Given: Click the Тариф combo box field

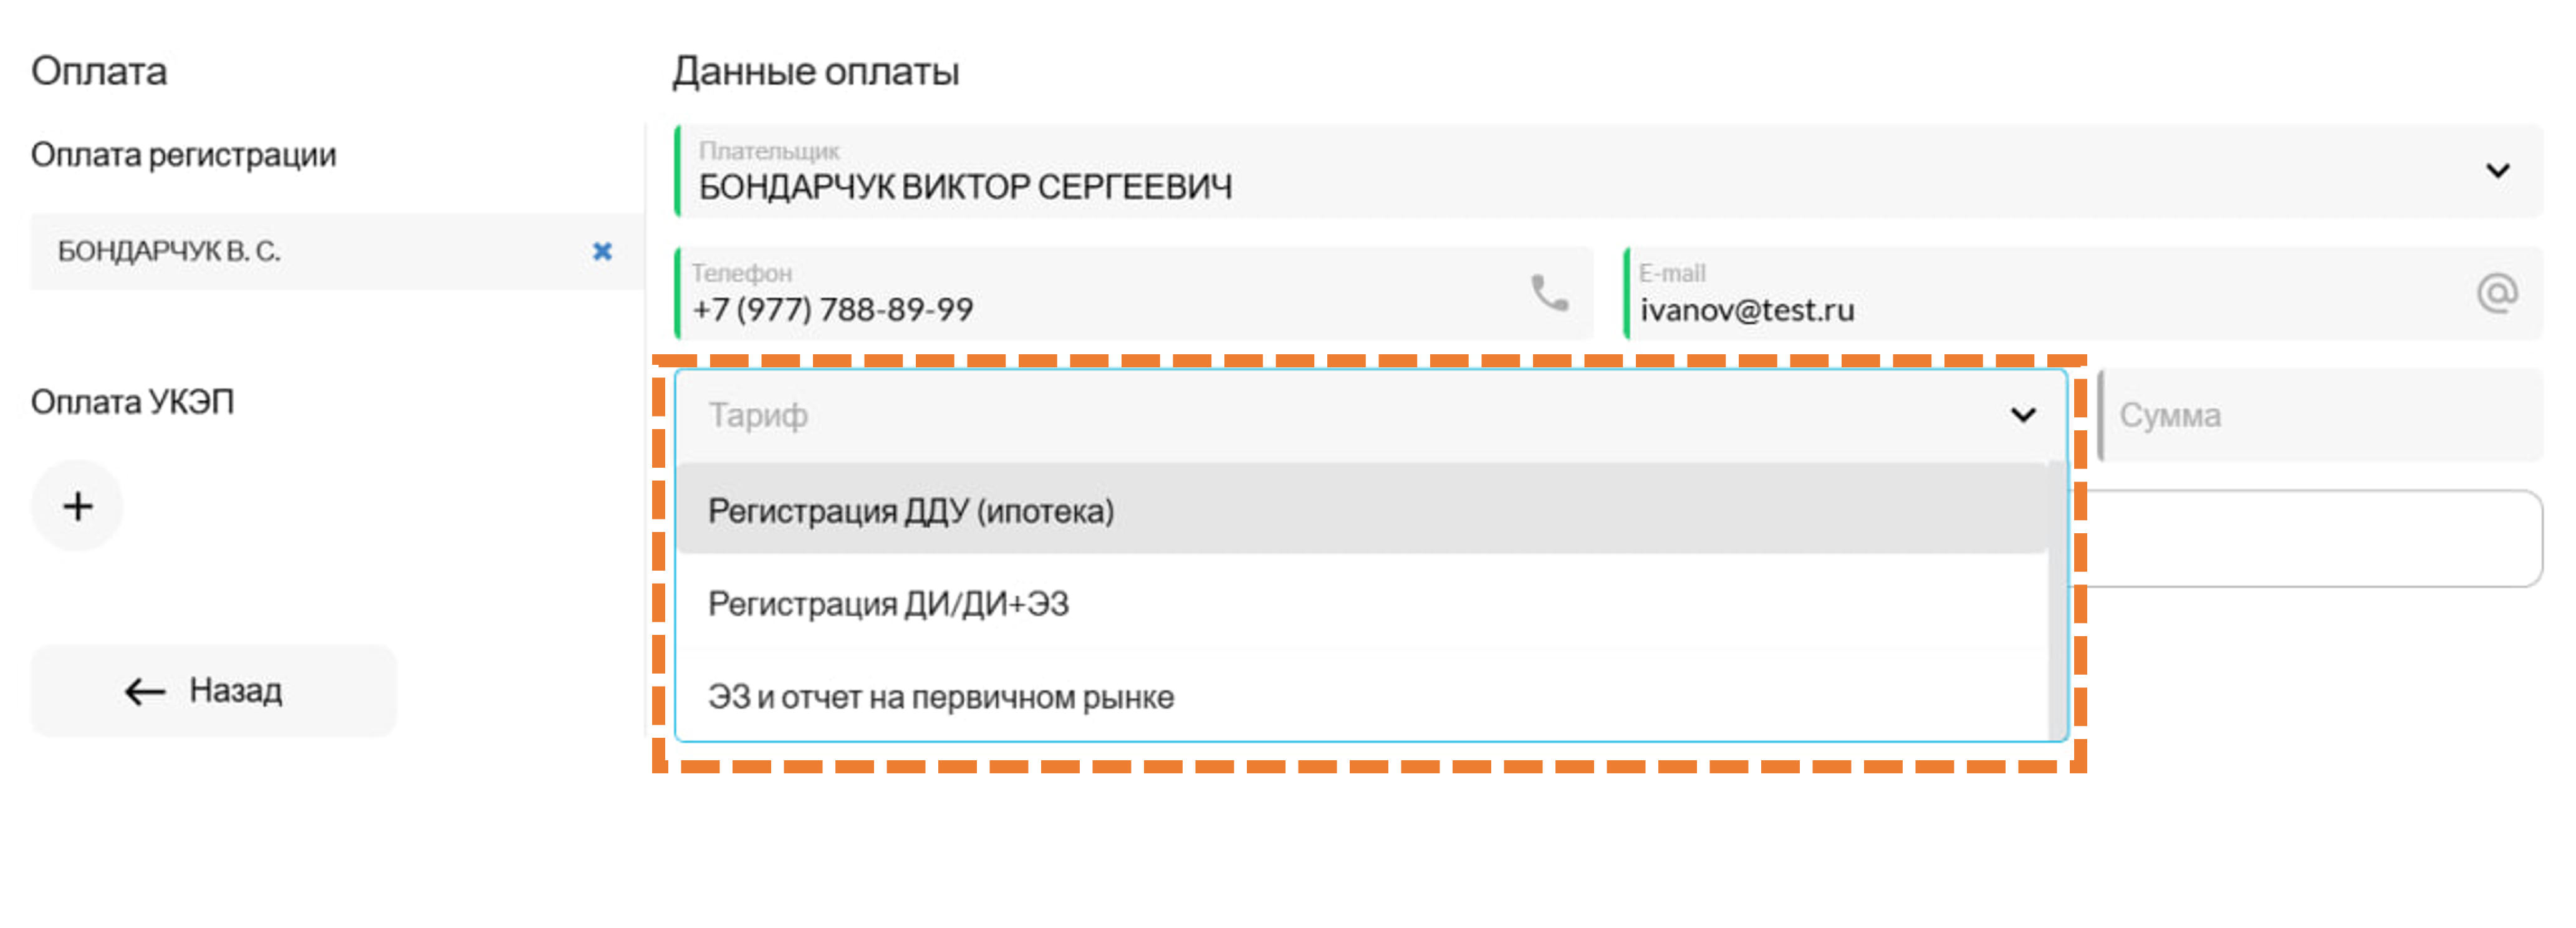Looking at the screenshot, I should pyautogui.click(x=1300, y=415).
